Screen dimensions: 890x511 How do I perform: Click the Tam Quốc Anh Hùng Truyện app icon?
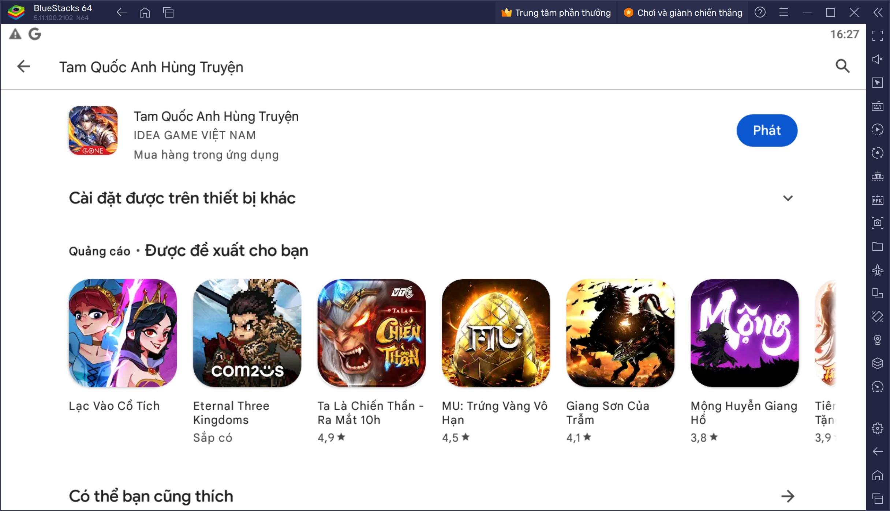(93, 130)
